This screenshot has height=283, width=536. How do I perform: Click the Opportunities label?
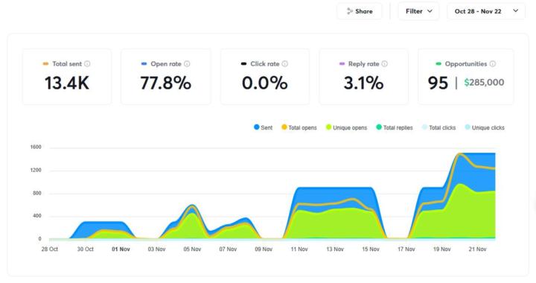466,63
